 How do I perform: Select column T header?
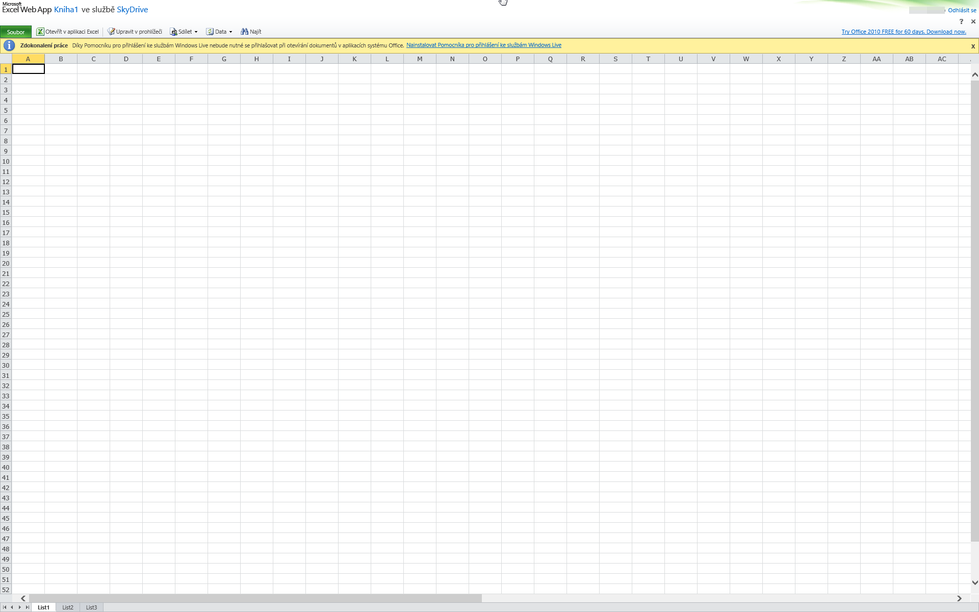648,59
